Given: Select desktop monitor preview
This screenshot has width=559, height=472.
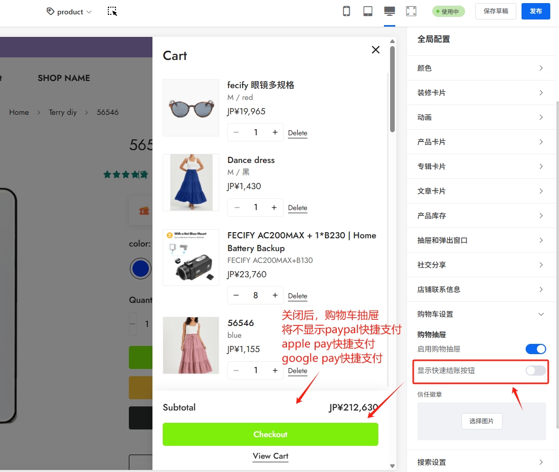Looking at the screenshot, I should [390, 11].
